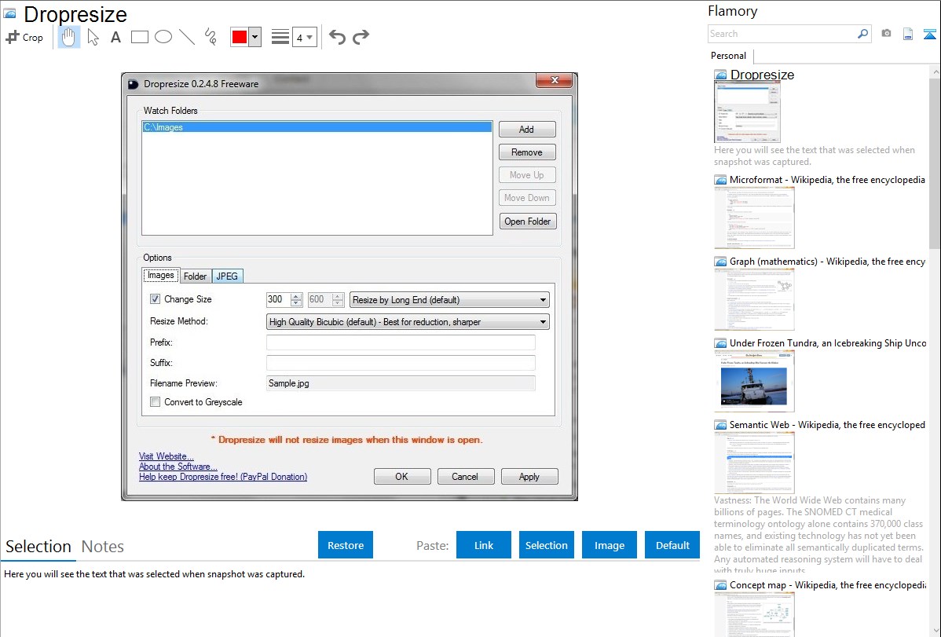Click the 300 size spinner arrows

tap(296, 299)
